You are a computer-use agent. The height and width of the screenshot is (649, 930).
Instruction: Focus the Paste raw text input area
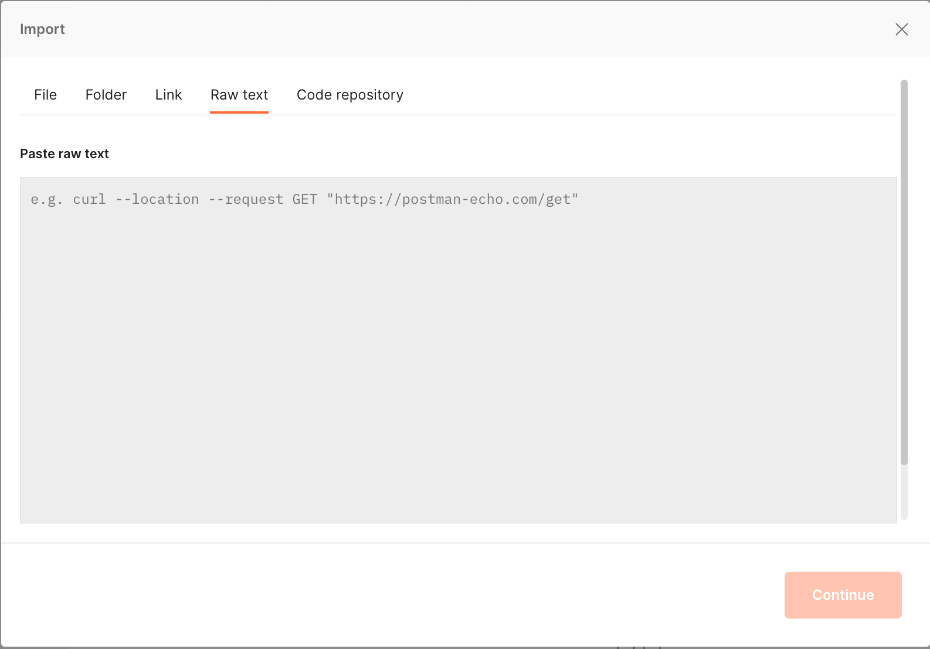[459, 350]
